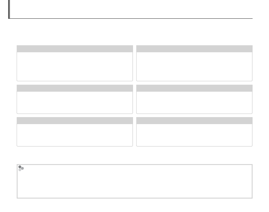The height and width of the screenshot is (212, 269).
Task: Click the empty page title area at top
Action: (131, 9)
